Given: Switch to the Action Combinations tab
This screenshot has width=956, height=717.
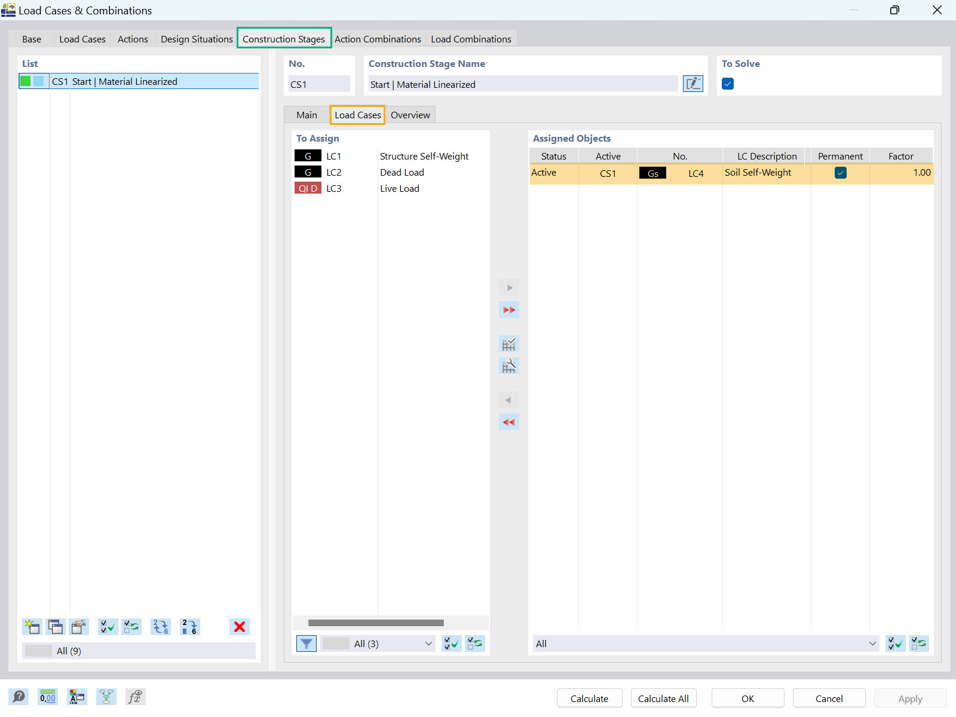Looking at the screenshot, I should coord(378,38).
